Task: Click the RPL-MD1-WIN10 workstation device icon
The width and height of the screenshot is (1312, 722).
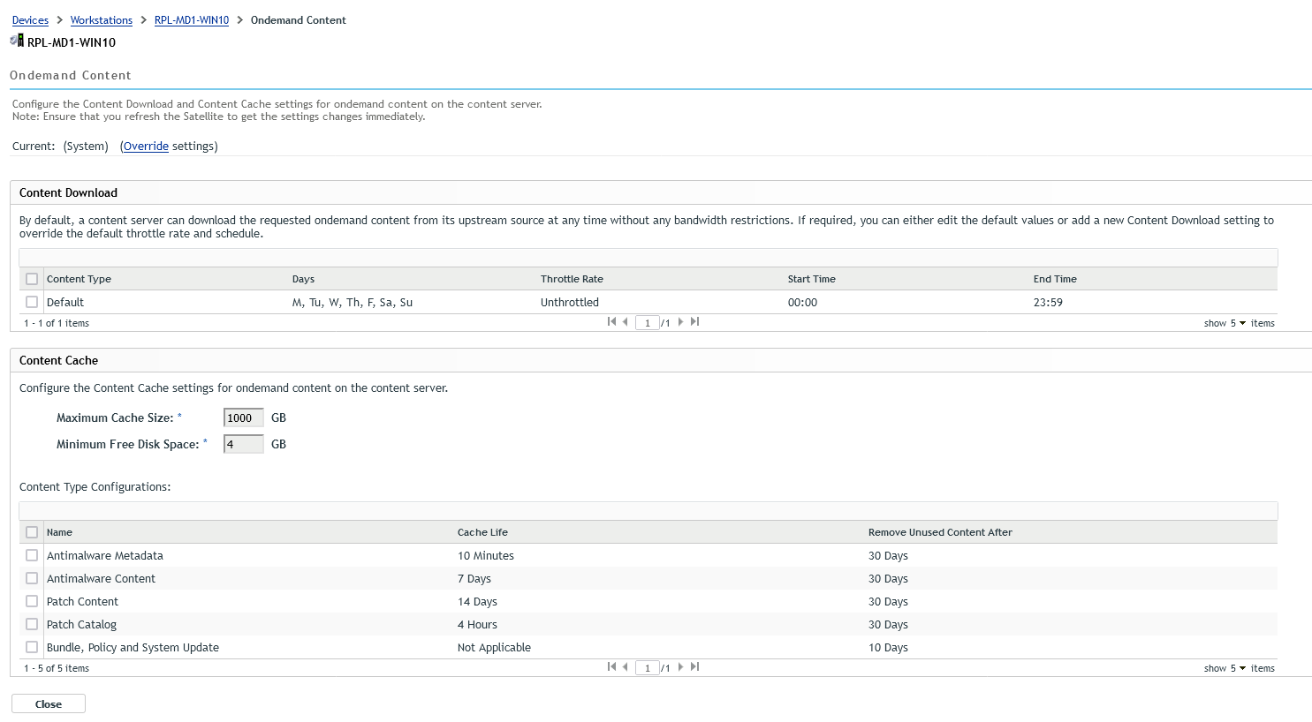Action: coord(17,41)
